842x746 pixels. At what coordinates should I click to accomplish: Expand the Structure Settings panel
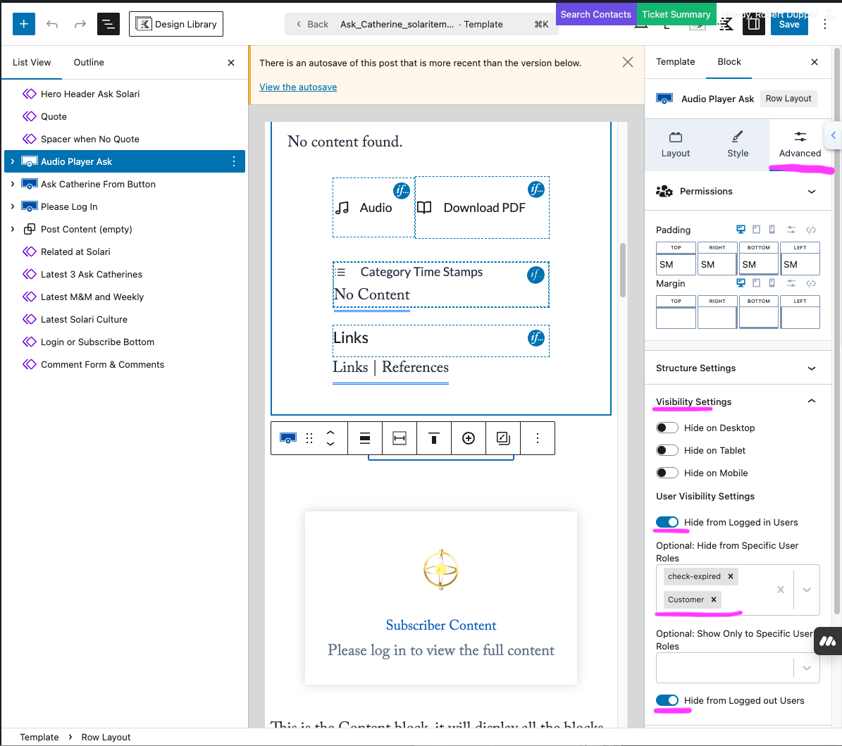point(811,368)
